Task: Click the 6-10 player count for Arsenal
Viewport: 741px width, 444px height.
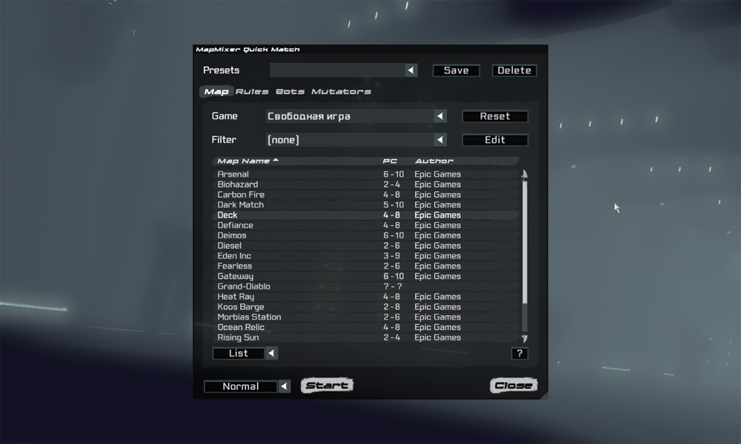Action: pyautogui.click(x=393, y=174)
